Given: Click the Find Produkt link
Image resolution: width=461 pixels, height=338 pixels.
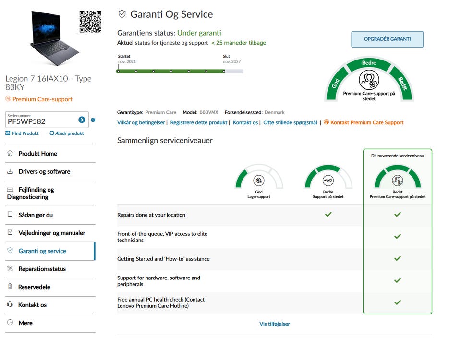Looking at the screenshot, I should (x=25, y=133).
